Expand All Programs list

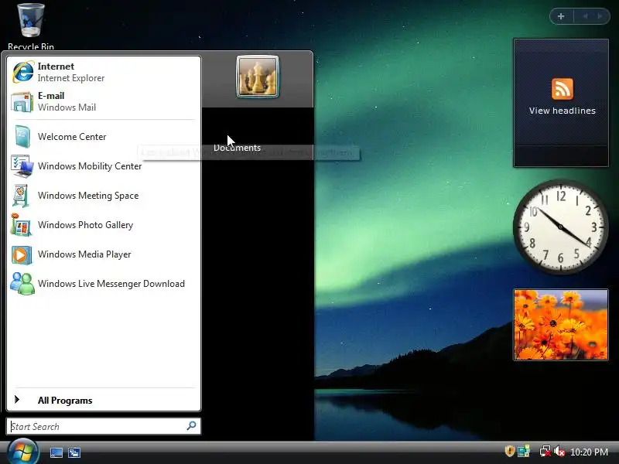[x=104, y=400]
